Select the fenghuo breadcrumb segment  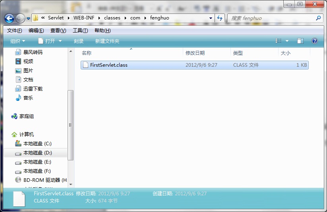pos(160,18)
